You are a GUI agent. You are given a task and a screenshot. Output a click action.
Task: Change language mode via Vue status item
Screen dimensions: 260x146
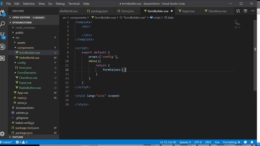pyautogui.click(x=217, y=142)
